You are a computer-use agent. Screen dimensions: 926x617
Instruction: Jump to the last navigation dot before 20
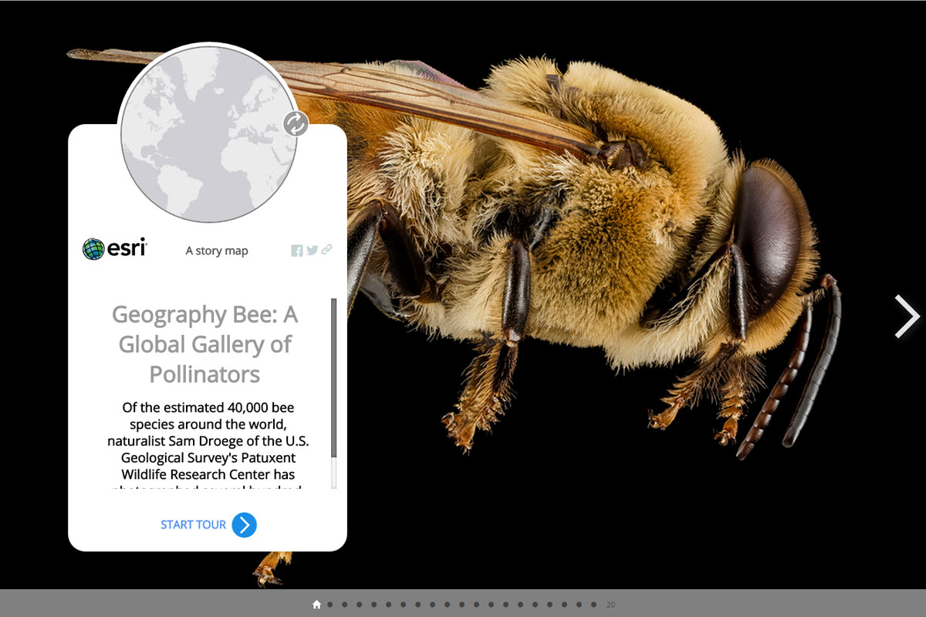pos(593,605)
